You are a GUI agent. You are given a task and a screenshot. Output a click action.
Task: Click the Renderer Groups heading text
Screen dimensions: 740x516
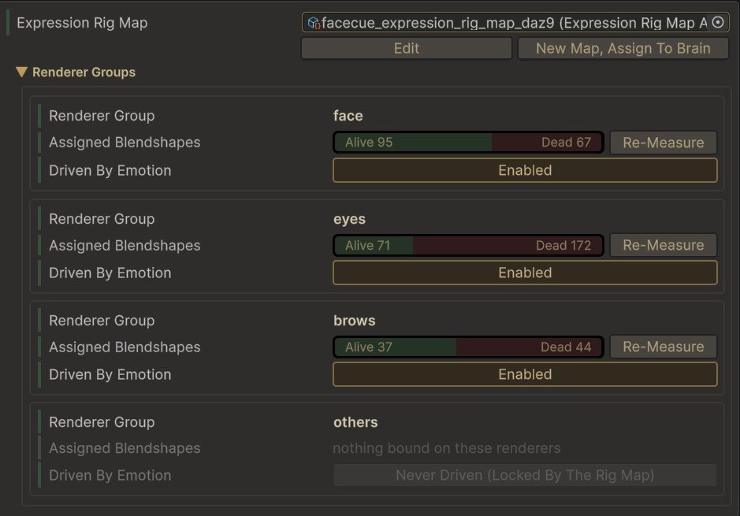[x=84, y=72]
